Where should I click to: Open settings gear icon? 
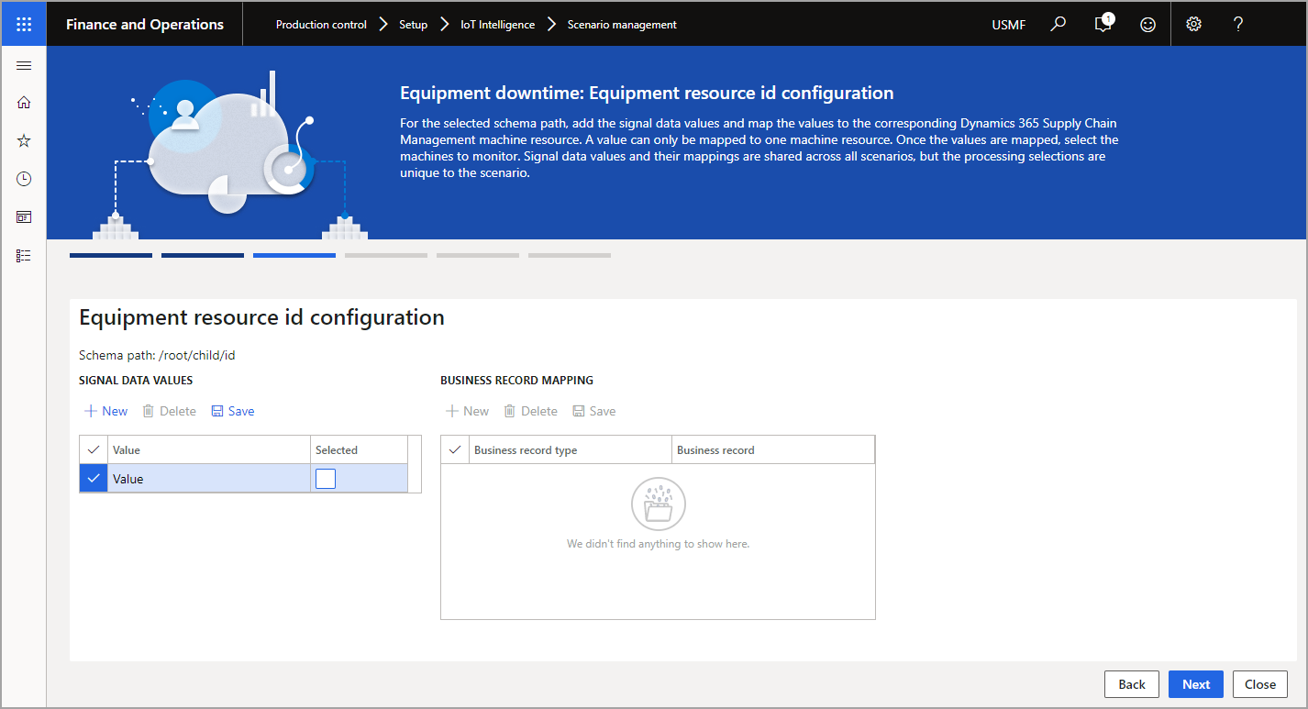(1193, 25)
